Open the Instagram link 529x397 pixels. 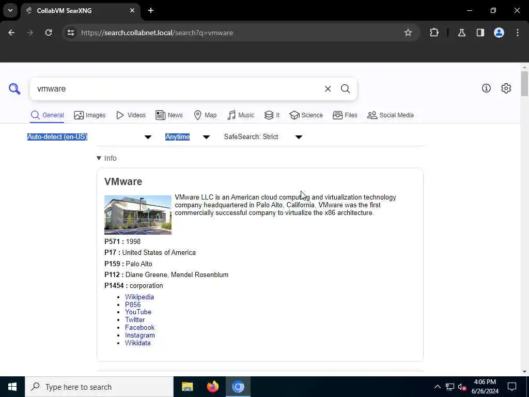pos(139,335)
